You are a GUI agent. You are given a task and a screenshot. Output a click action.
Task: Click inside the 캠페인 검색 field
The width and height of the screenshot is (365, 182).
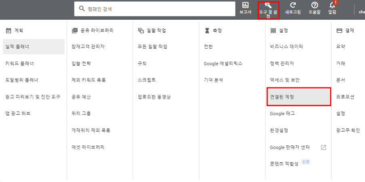point(158,8)
